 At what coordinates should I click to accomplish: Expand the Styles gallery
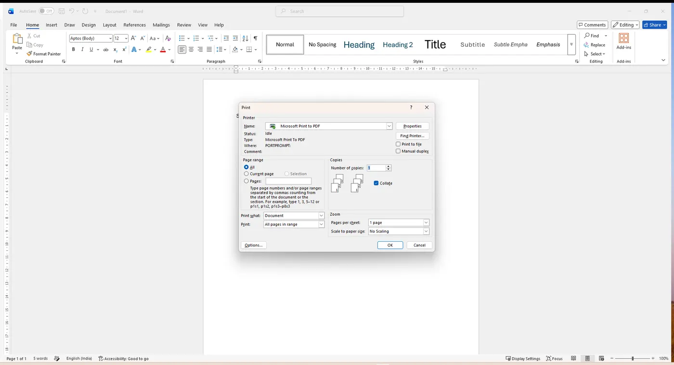[x=571, y=44]
